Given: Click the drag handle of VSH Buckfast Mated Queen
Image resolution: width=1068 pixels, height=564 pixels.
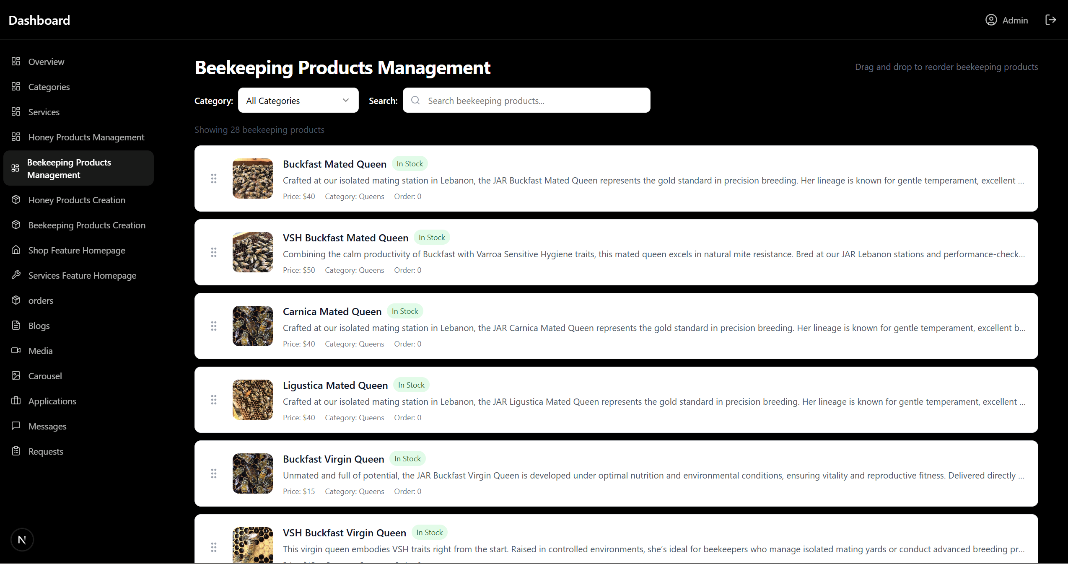Looking at the screenshot, I should tap(214, 252).
